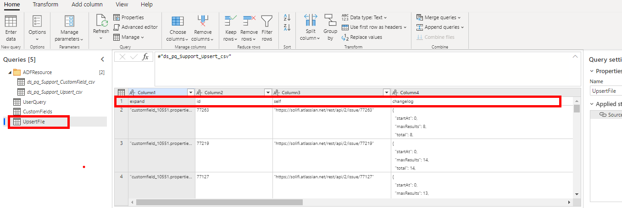The height and width of the screenshot is (208, 622).
Task: Expand the formula bar with chevron
Action: coord(575,56)
